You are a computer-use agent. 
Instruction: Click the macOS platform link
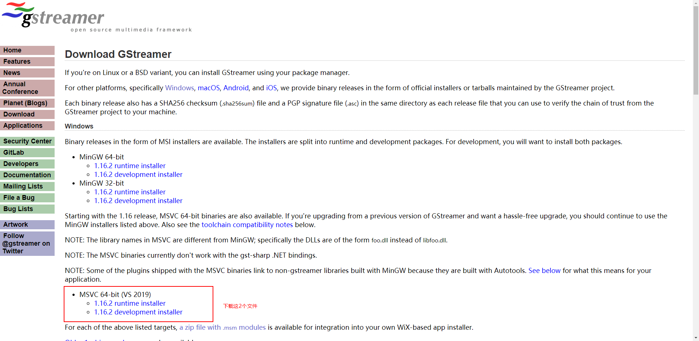[209, 88]
